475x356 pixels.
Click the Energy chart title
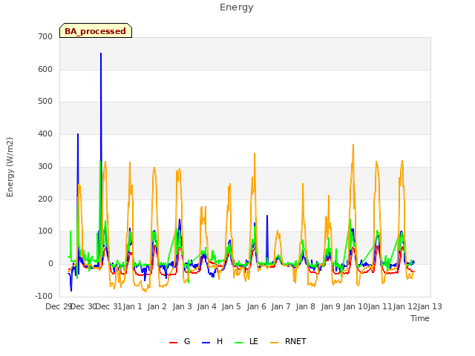pyautogui.click(x=237, y=7)
